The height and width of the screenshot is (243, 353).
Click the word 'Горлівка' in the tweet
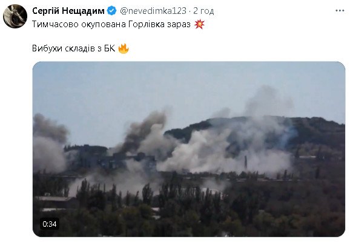147,24
